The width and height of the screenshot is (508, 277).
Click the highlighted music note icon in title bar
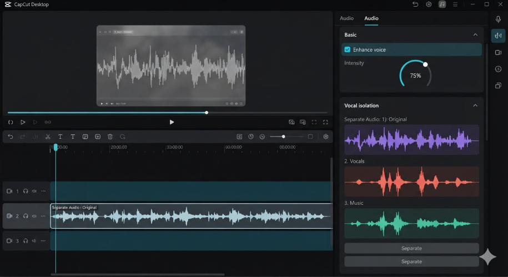(442, 4)
